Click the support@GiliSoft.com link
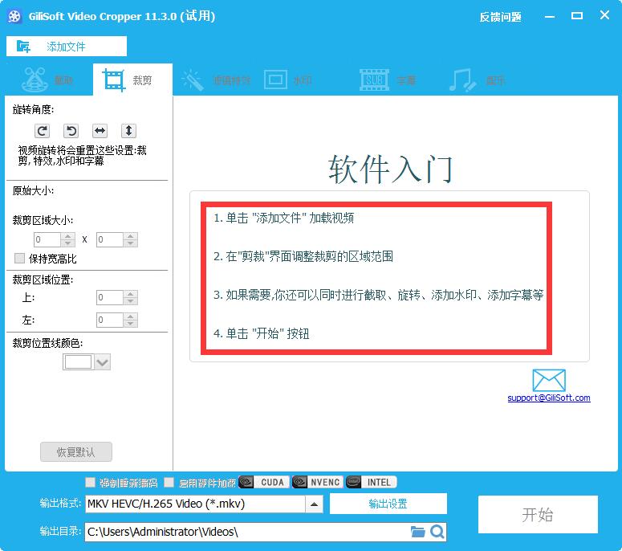Viewport: 622px width, 551px height. click(549, 398)
